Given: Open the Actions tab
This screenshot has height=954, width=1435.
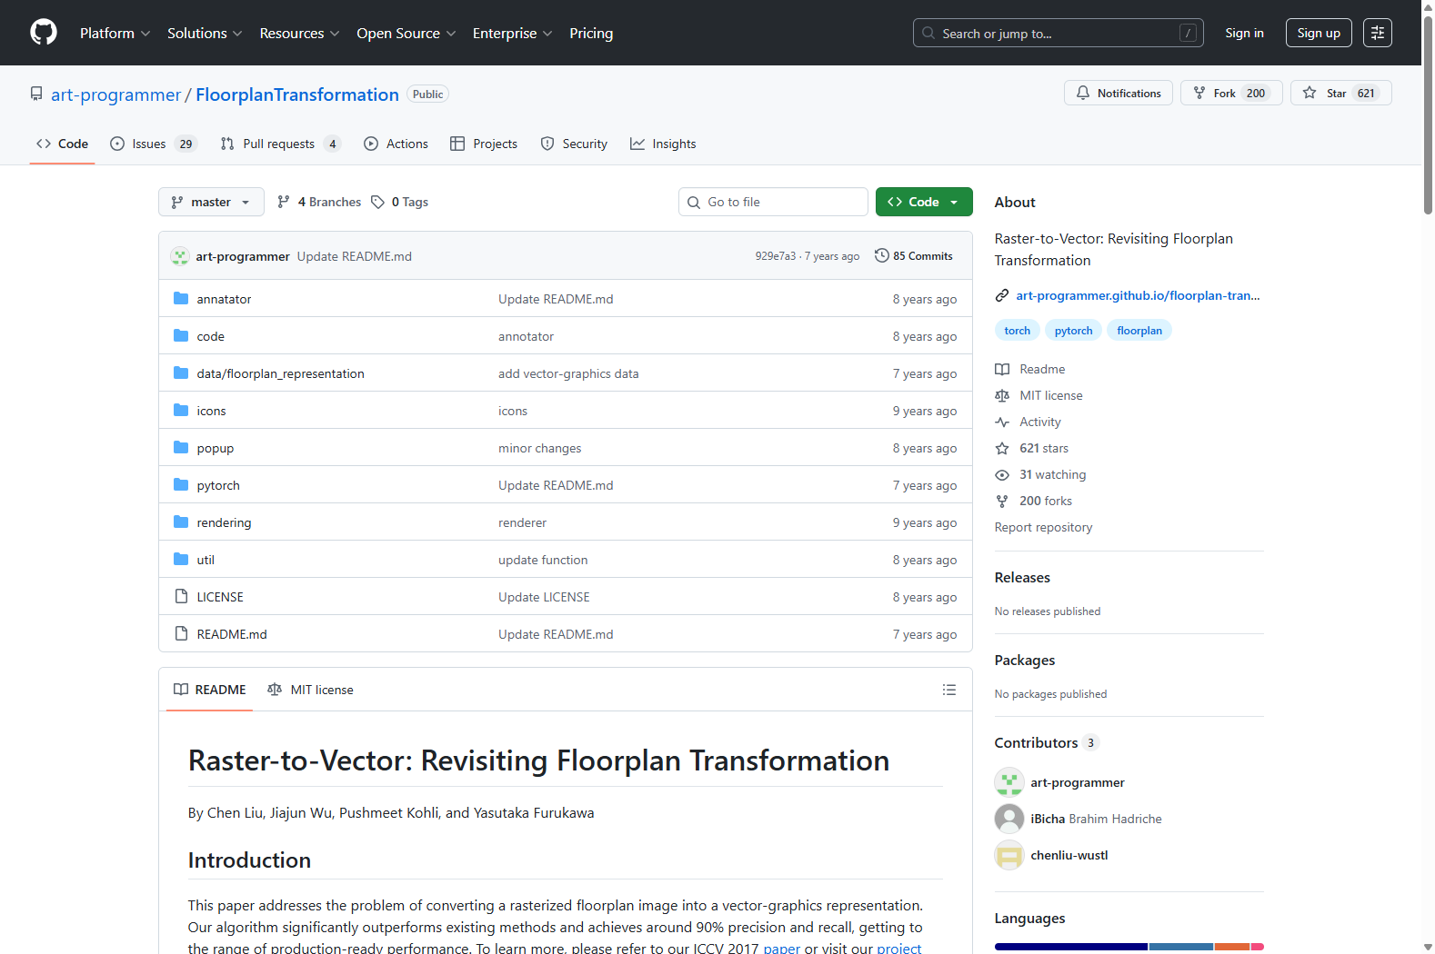Looking at the screenshot, I should click(x=396, y=144).
